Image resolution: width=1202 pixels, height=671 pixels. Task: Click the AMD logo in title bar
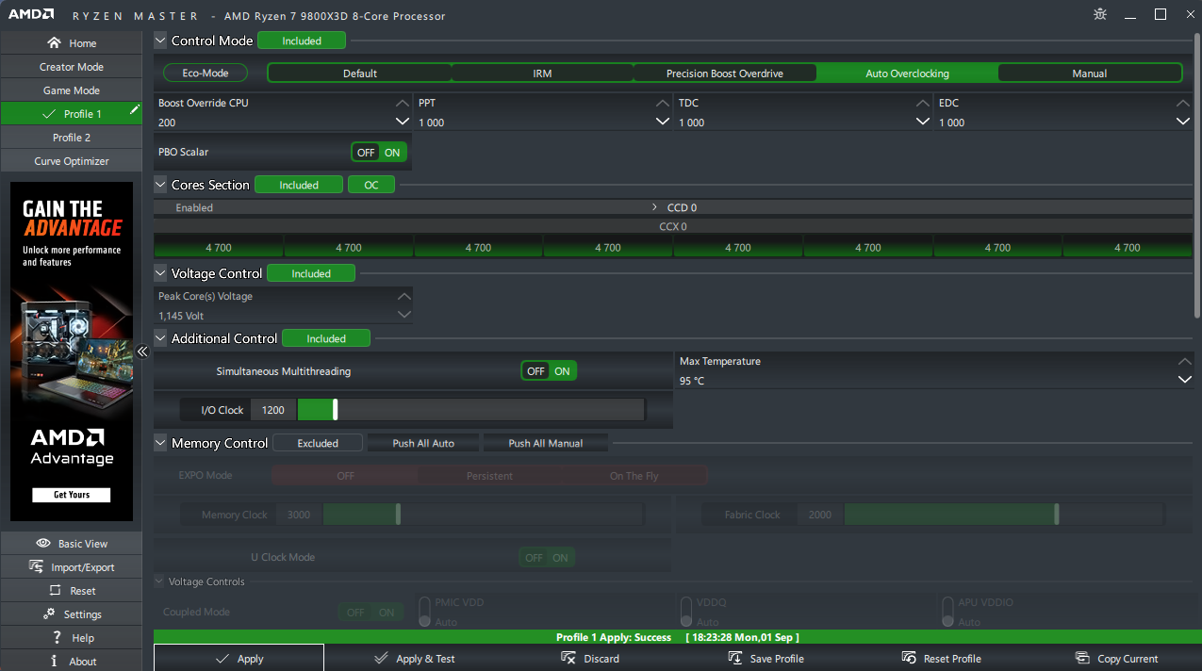tap(31, 15)
